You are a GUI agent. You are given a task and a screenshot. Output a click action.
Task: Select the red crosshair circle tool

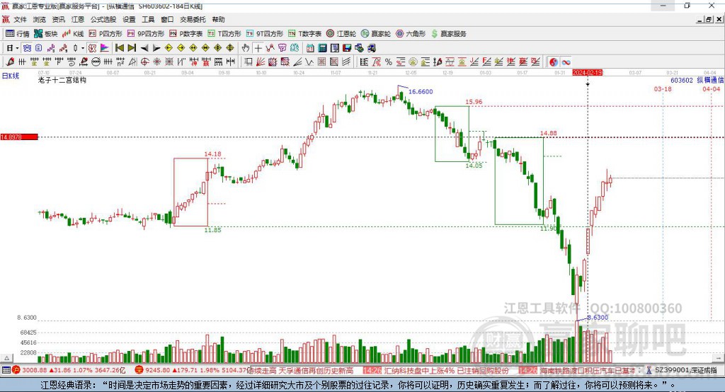[x=144, y=62]
